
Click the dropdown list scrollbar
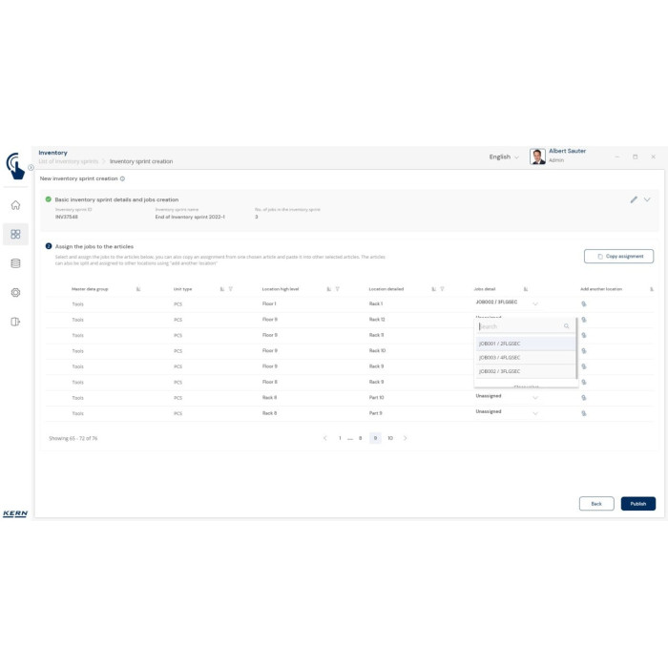pos(576,348)
